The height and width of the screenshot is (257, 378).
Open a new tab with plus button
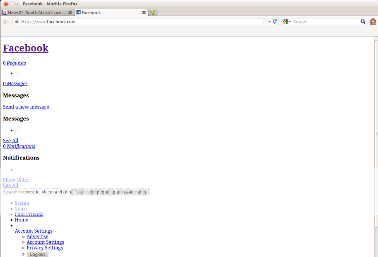[x=153, y=13]
